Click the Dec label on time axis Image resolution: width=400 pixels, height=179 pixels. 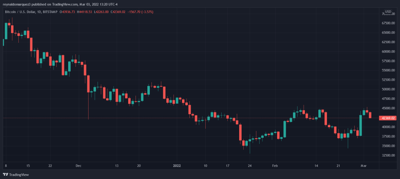[x=78, y=166]
